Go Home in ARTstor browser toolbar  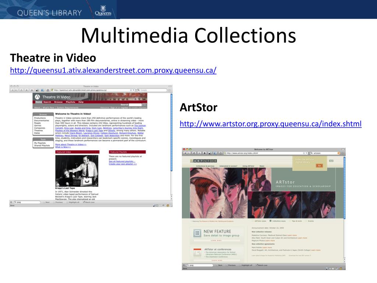click(x=205, y=153)
